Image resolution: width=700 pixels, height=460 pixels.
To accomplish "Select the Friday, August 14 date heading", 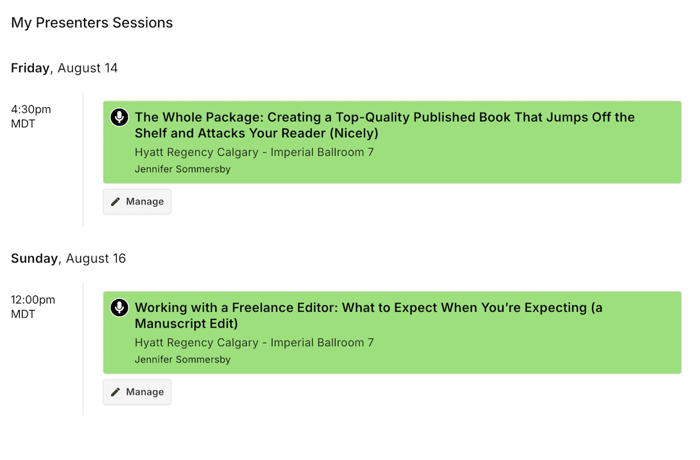I will [64, 68].
